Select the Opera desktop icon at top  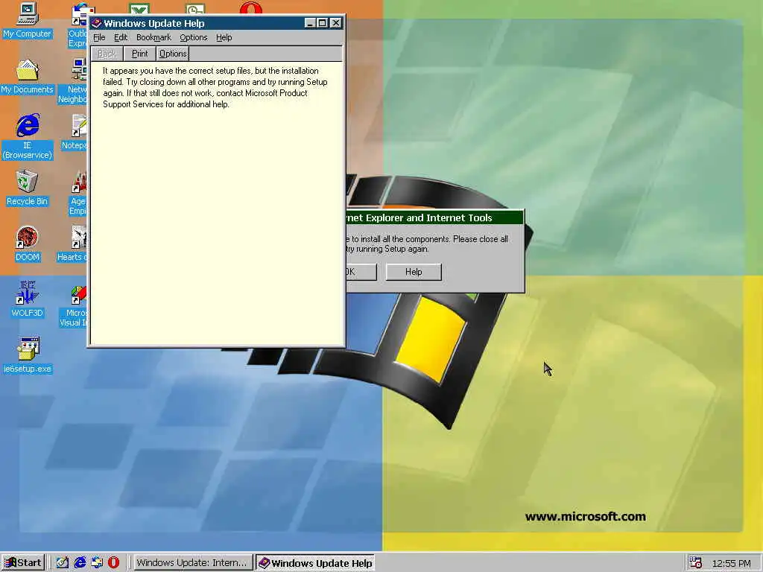point(251,7)
